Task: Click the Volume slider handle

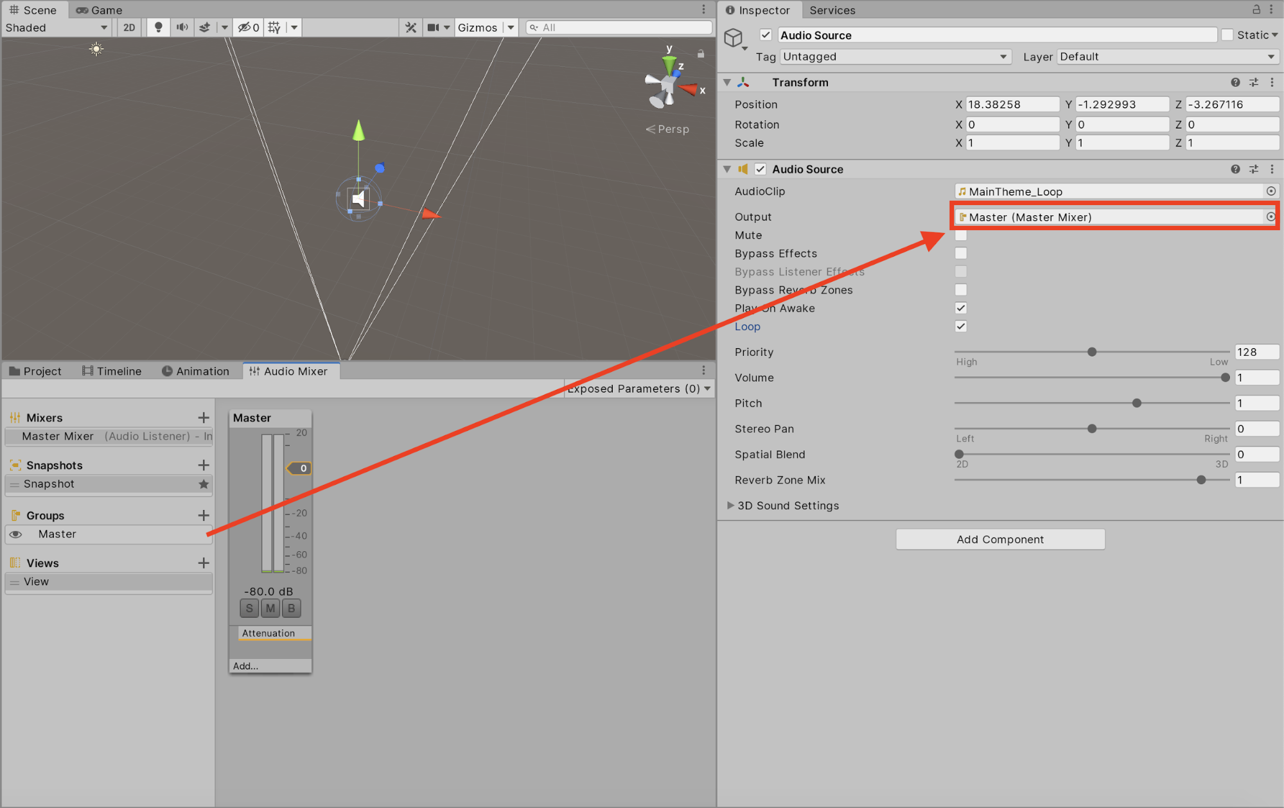Action: coord(1225,378)
